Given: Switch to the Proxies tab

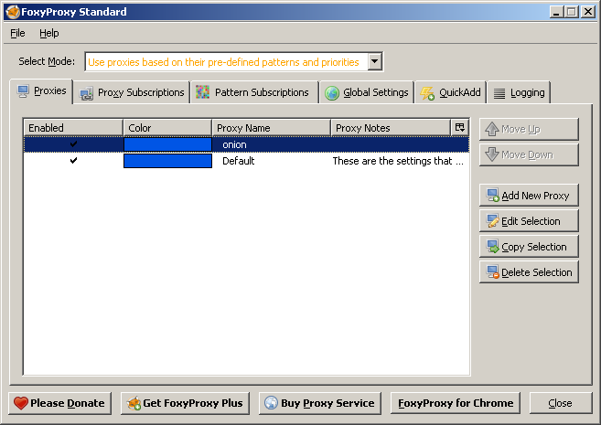Looking at the screenshot, I should coord(41,91).
